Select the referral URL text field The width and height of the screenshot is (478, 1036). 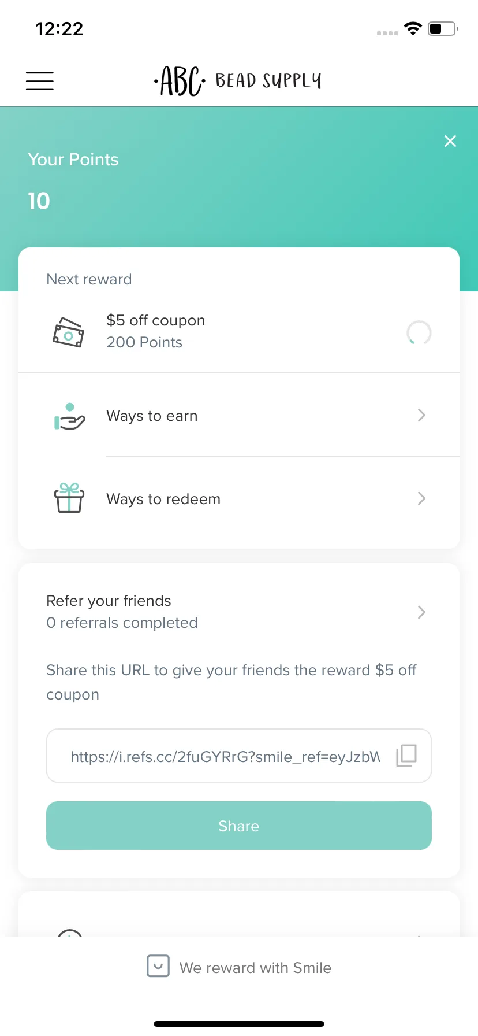[x=239, y=756]
